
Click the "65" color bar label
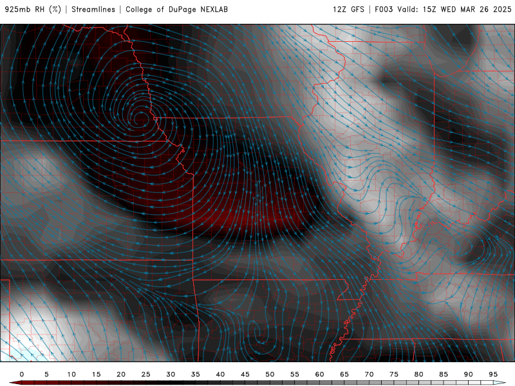[x=344, y=374]
